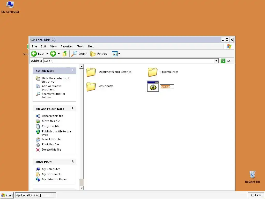
Task: Click the E-mail this file envelope icon
Action: point(38,139)
